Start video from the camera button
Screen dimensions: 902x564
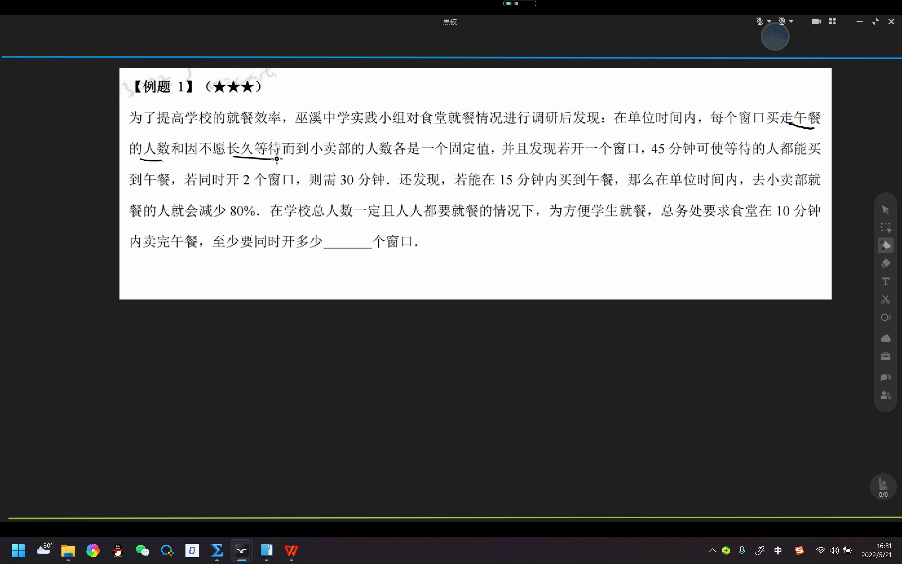pos(817,21)
